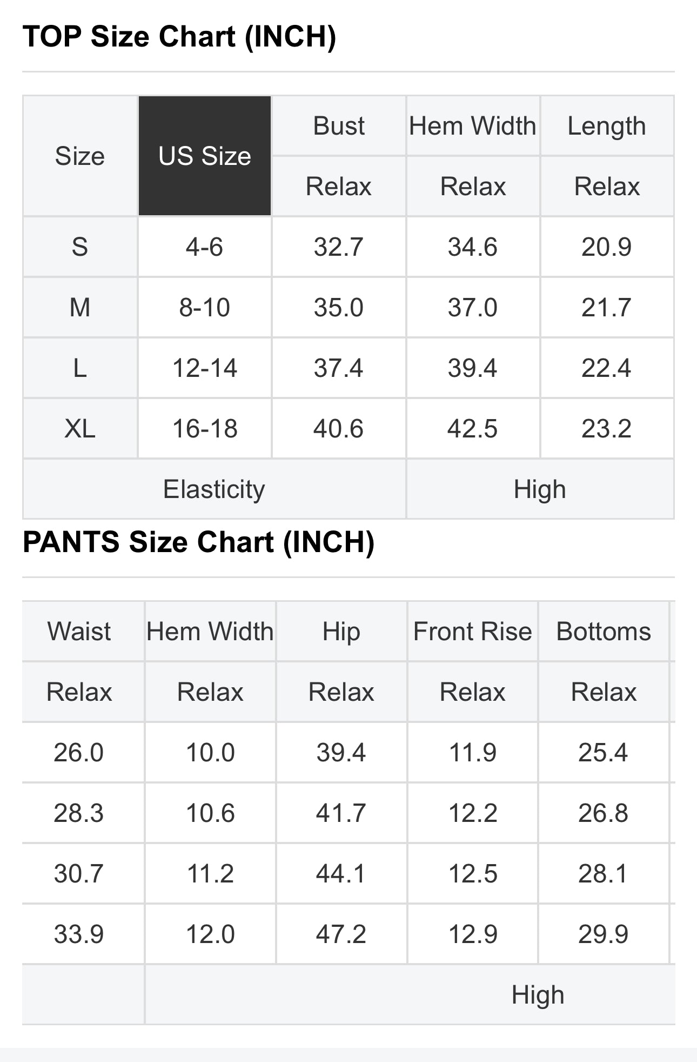Viewport: 697px width, 1062px height.
Task: Click the Bottoms column header
Action: tap(604, 632)
